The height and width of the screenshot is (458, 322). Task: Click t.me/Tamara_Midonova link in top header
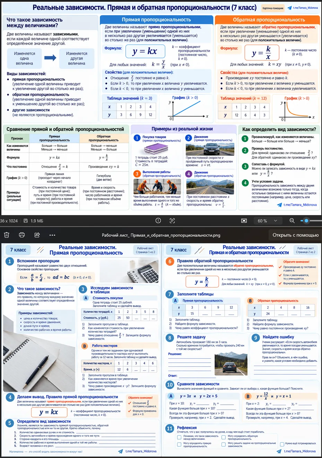(x=305, y=8)
